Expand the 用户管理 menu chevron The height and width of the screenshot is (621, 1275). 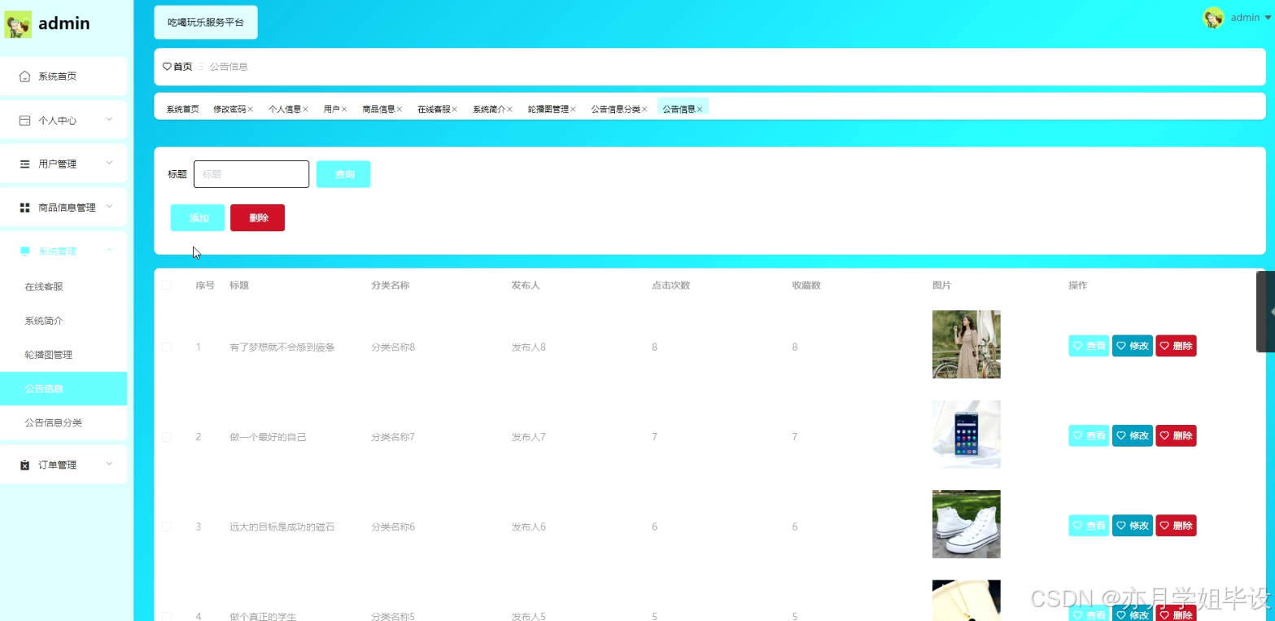pyautogui.click(x=109, y=163)
